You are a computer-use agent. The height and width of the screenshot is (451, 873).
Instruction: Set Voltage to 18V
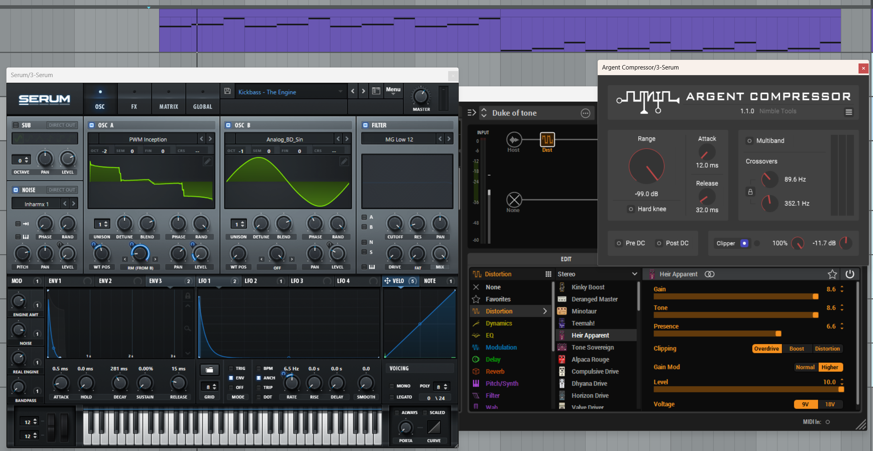click(x=830, y=404)
